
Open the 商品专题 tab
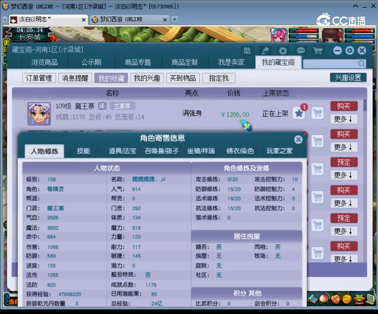coord(138,63)
